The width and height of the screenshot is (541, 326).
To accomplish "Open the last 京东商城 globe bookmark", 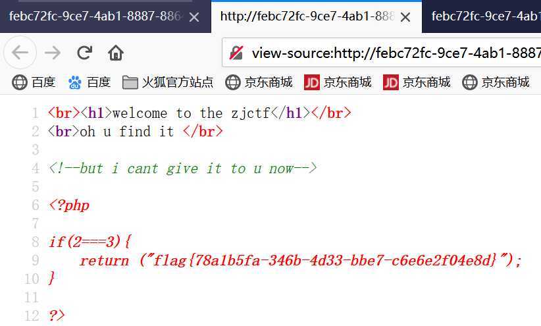I will (x=496, y=82).
